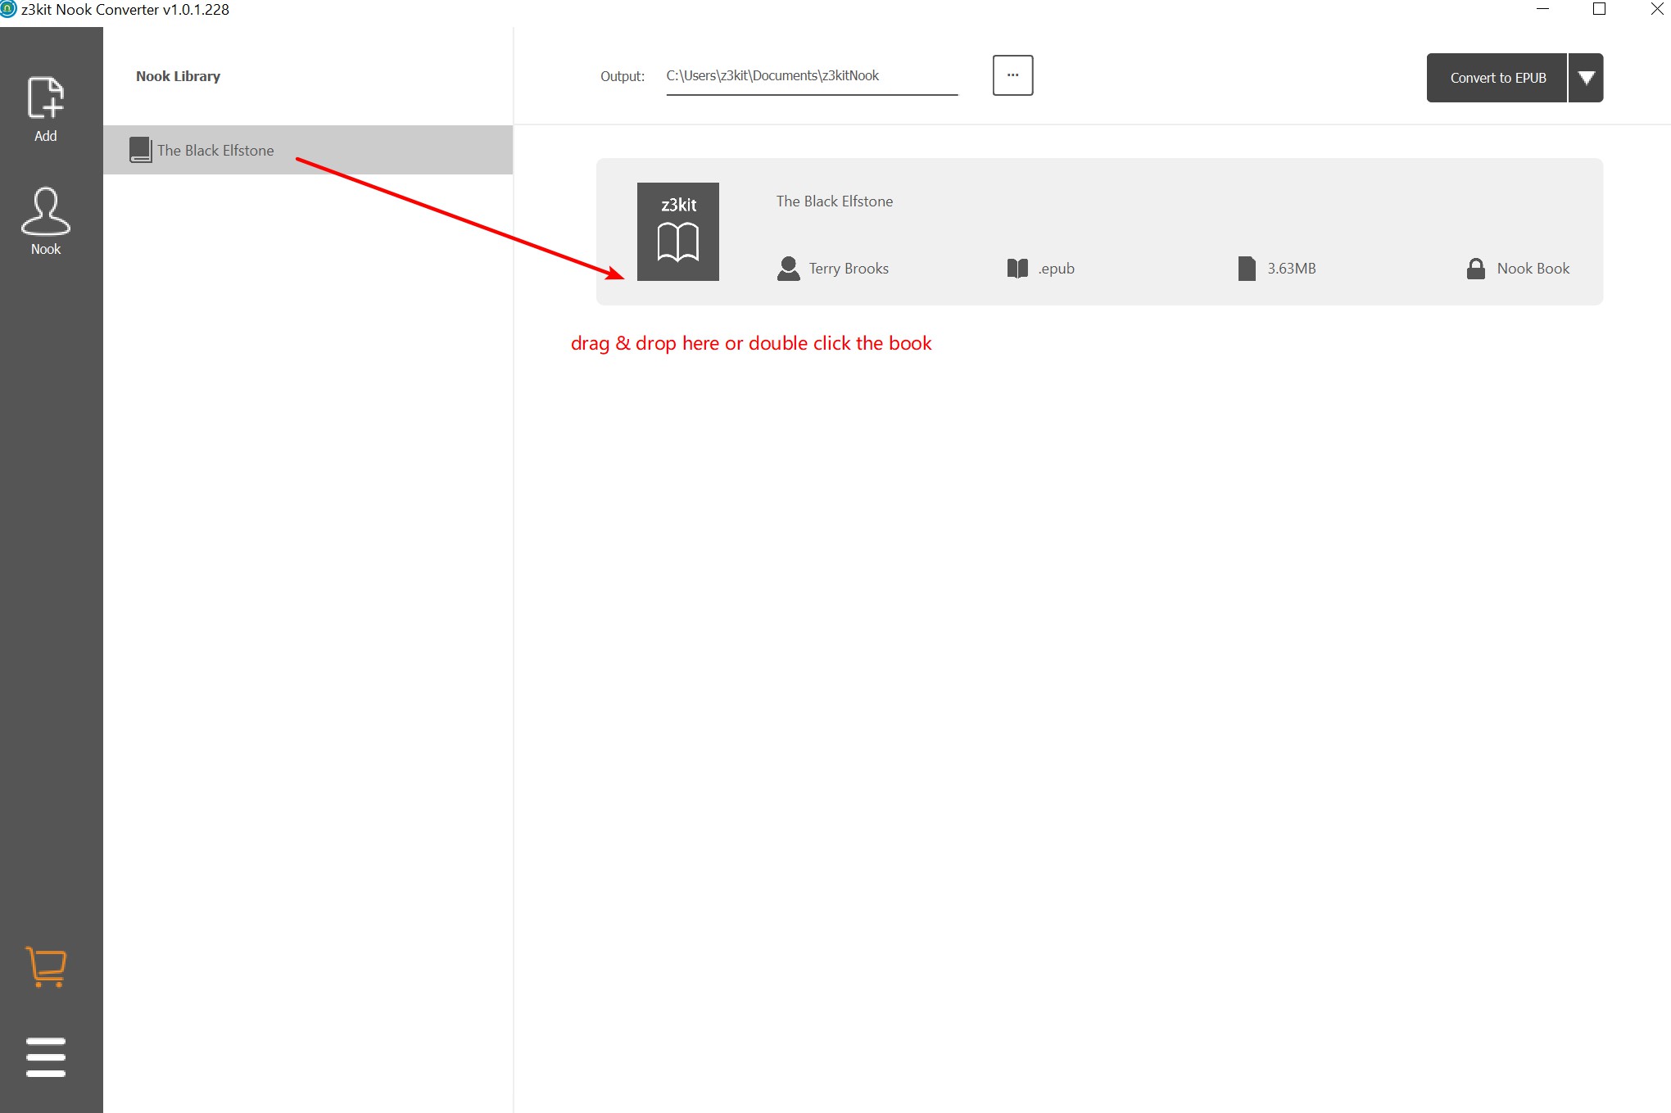Minimize the z3kit Nook Converter window

coord(1542,9)
